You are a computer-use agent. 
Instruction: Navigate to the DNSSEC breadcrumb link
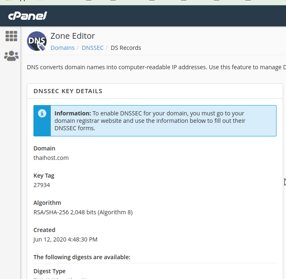pyautogui.click(x=92, y=48)
